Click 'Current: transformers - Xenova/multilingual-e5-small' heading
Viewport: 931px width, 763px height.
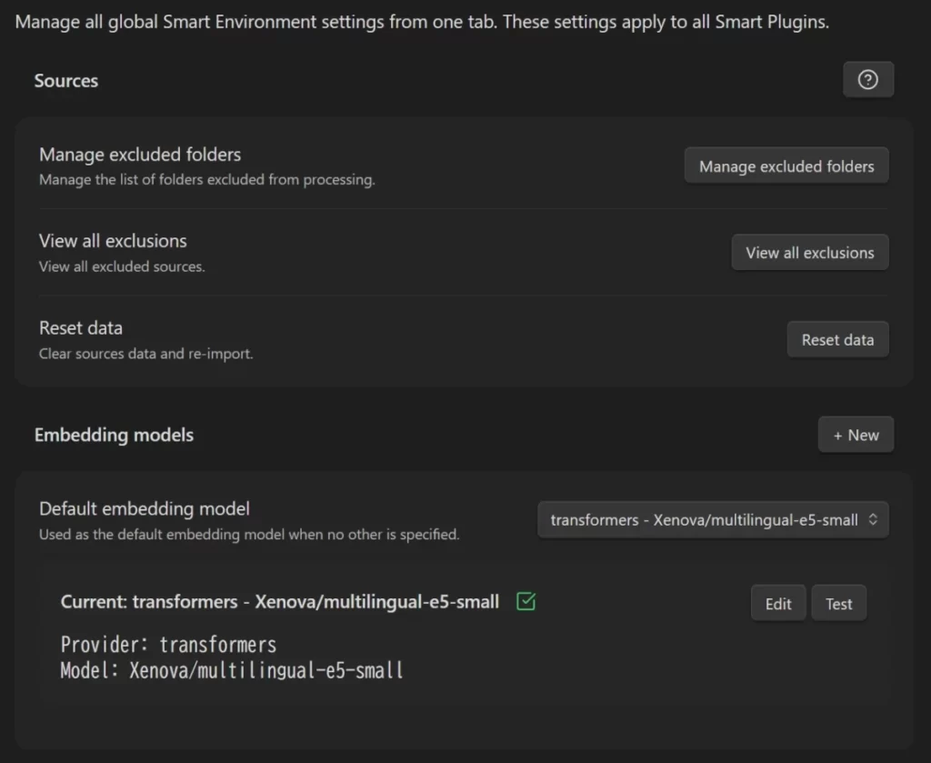pyautogui.click(x=280, y=602)
